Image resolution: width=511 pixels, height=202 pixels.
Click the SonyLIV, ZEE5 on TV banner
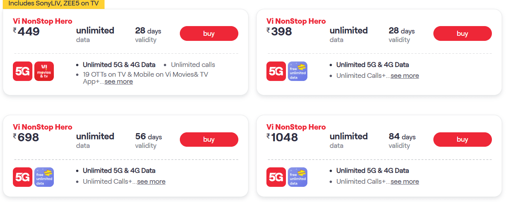click(53, 4)
